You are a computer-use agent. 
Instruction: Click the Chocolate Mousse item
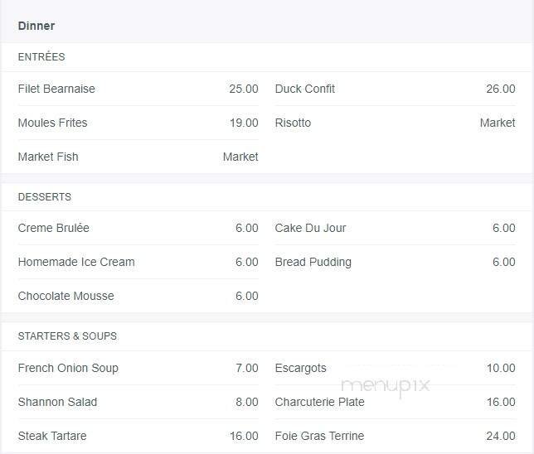click(x=66, y=296)
